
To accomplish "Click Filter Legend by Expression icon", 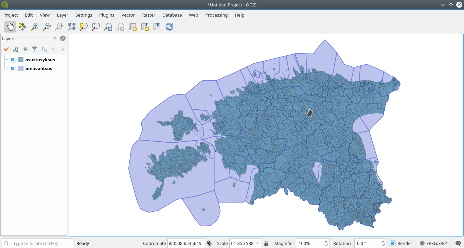I will tap(44, 49).
